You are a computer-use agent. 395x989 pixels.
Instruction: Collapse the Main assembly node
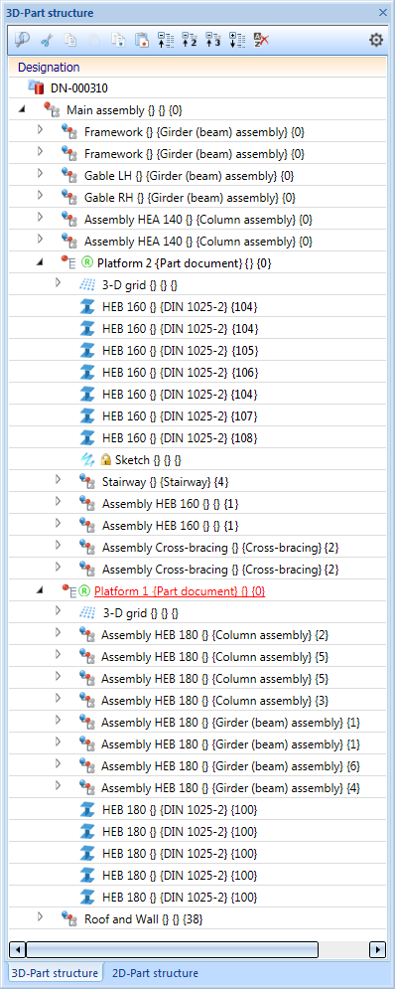click(22, 109)
